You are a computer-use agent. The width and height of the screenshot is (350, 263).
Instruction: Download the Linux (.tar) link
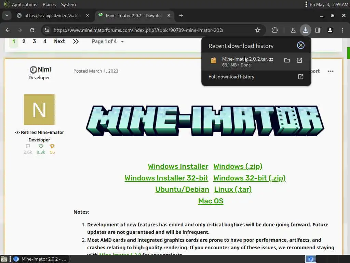click(233, 189)
